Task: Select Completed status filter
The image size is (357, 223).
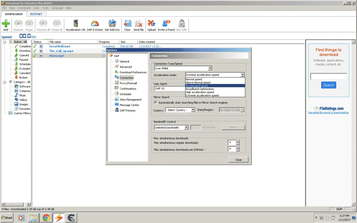Action: pyautogui.click(x=23, y=46)
